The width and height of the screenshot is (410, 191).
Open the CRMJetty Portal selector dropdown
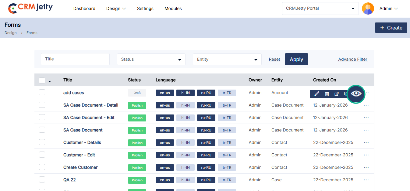click(320, 9)
